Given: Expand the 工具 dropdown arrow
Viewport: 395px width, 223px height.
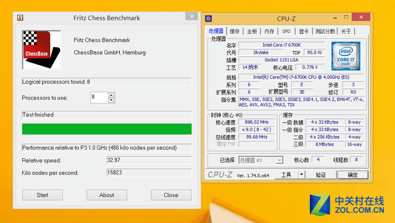Looking at the screenshot, I should 302,175.
